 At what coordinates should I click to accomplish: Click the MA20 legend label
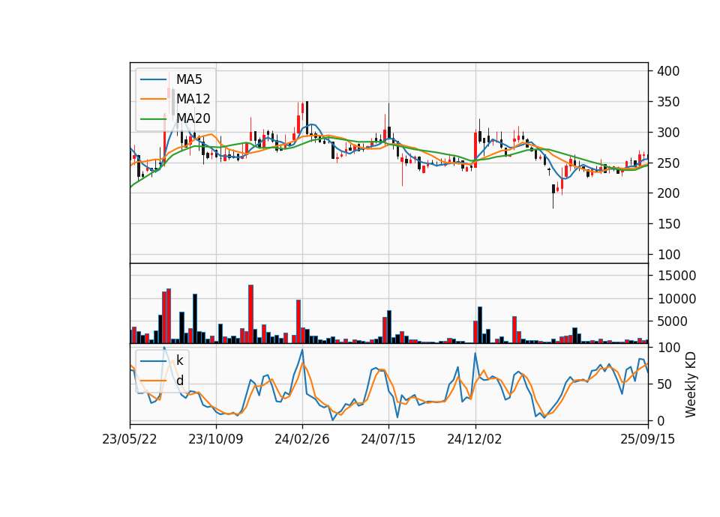(x=193, y=118)
